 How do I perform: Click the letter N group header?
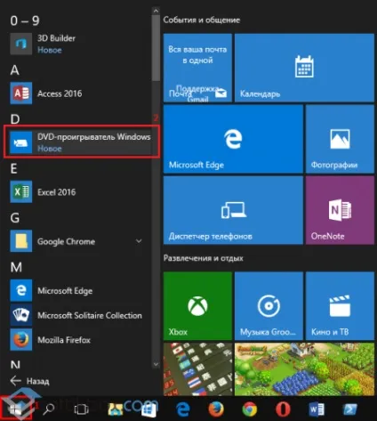pyautogui.click(x=15, y=365)
